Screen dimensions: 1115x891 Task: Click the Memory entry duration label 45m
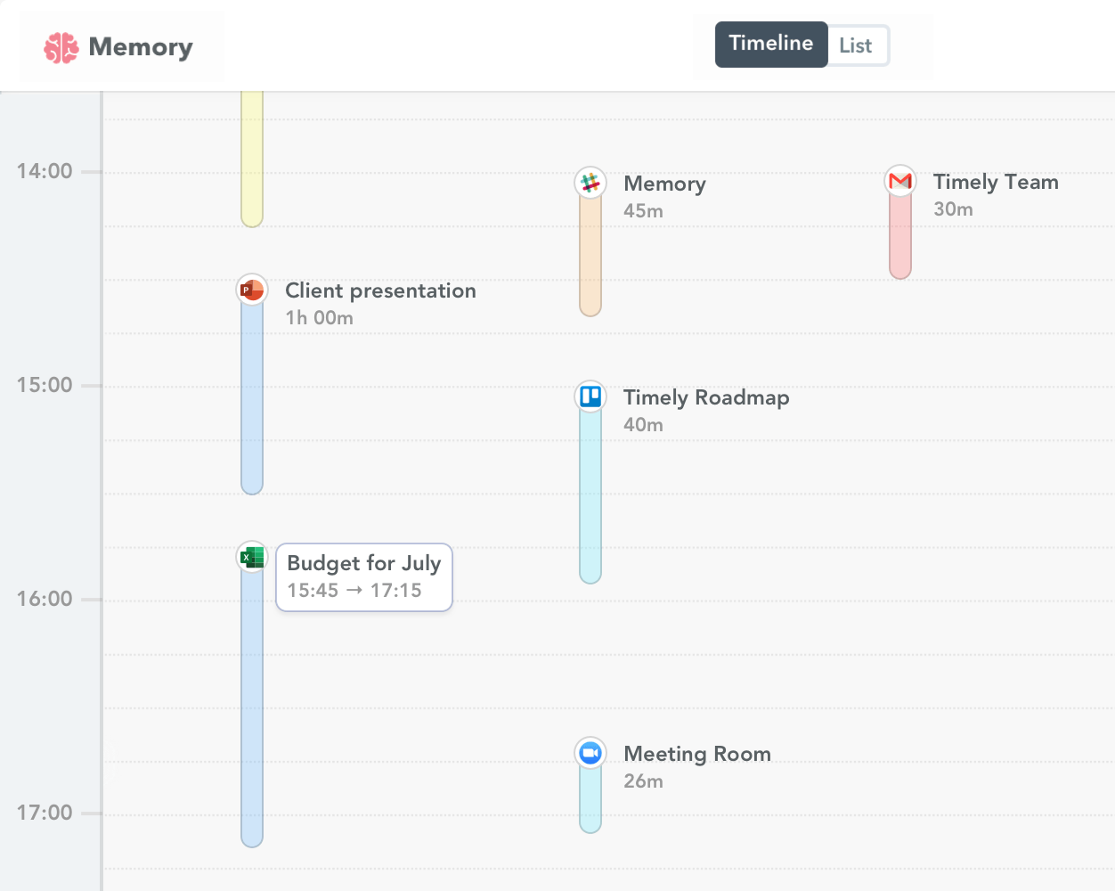(643, 211)
